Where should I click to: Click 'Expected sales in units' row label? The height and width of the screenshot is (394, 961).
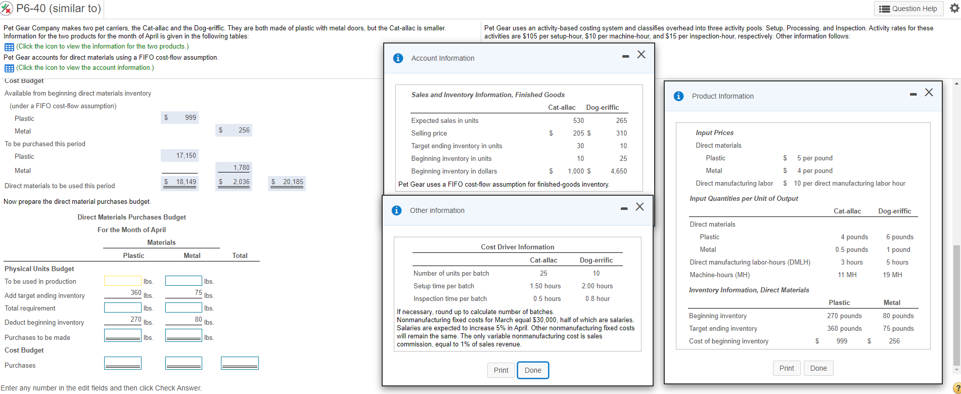coord(444,120)
